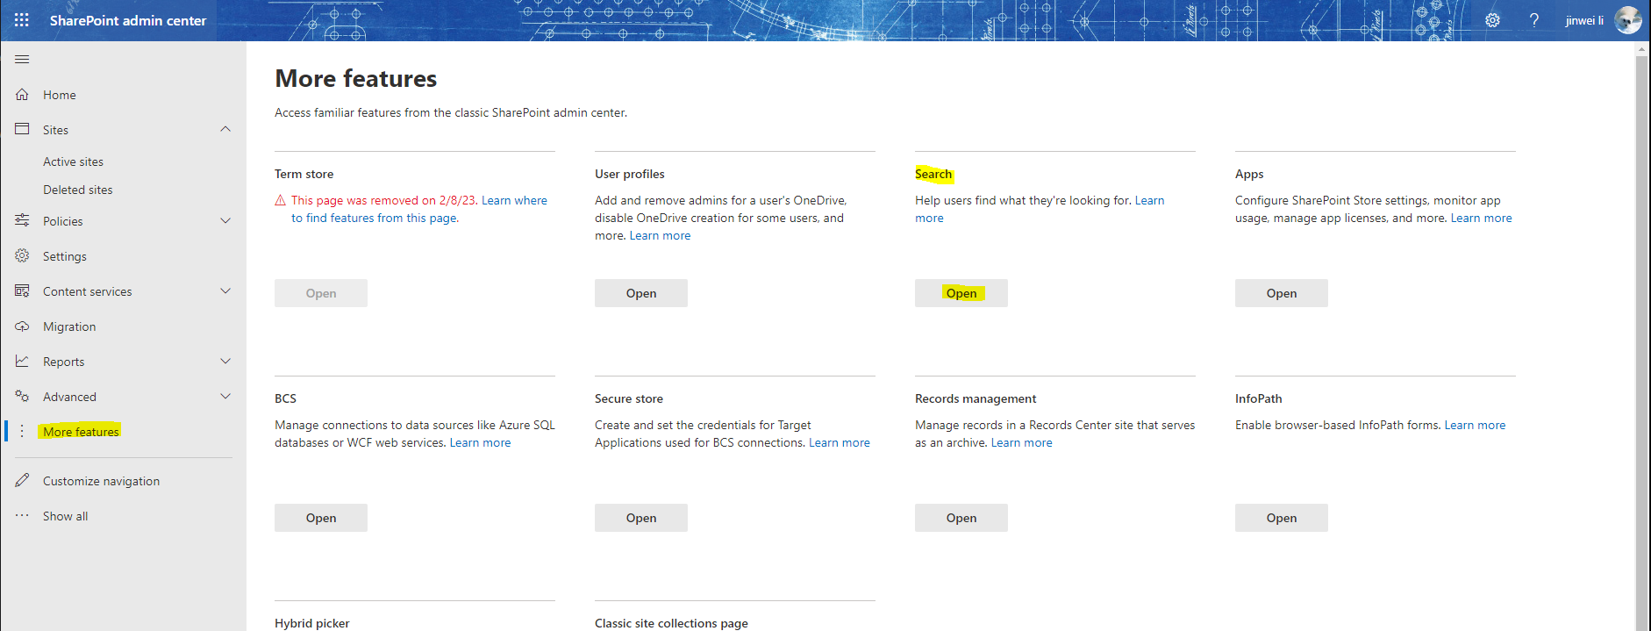
Task: Open Deleted sites page
Action: pyautogui.click(x=78, y=190)
